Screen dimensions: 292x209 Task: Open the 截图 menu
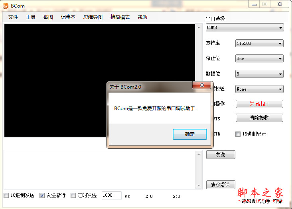point(48,17)
